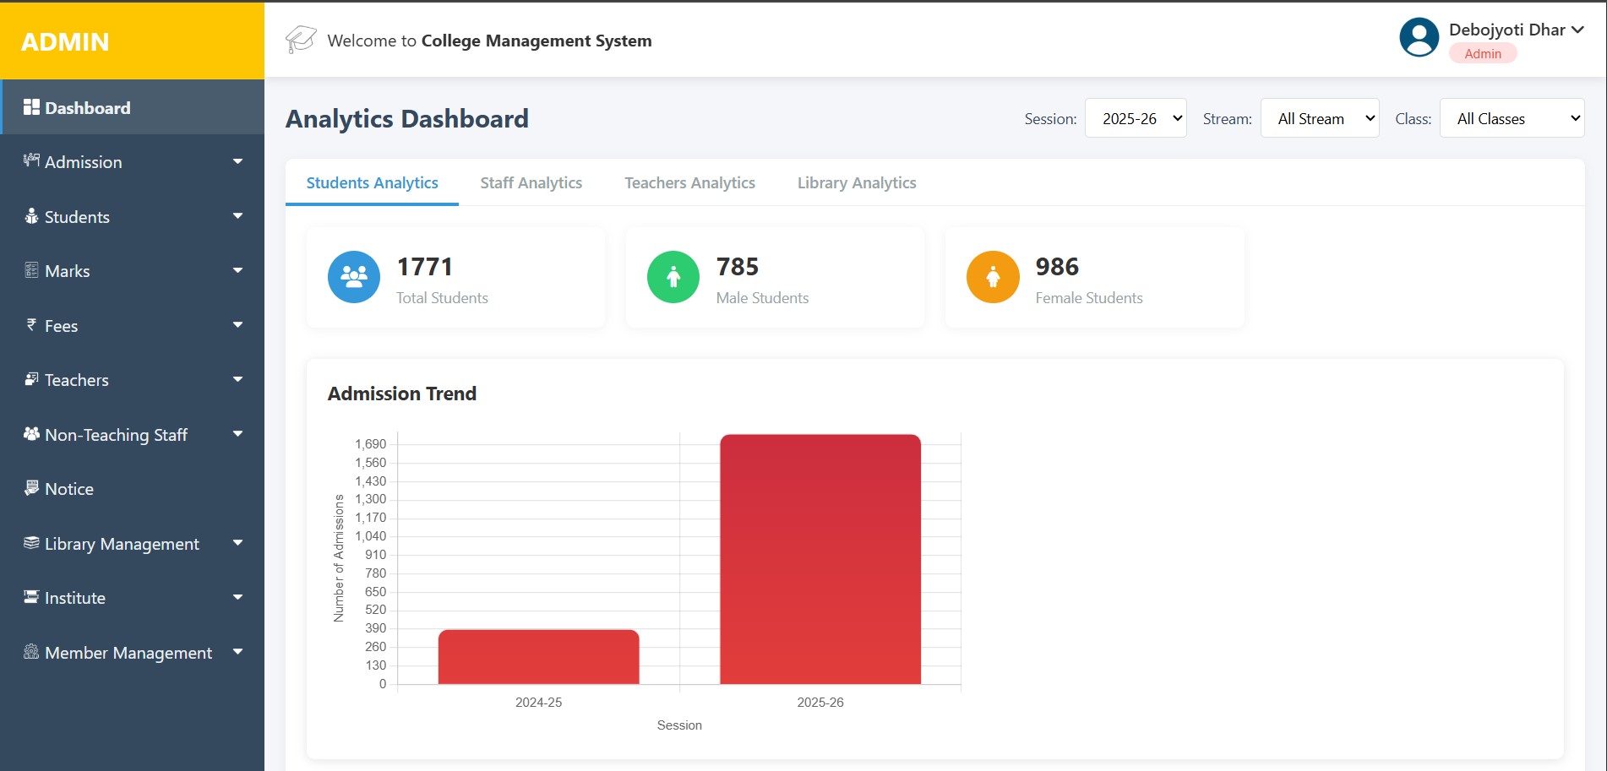
Task: Open the Students sidebar menu
Action: point(77,217)
